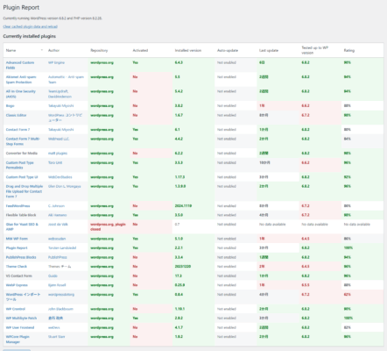The image size is (387, 351).
Task: Click the sort arrow in the Name header
Action: [42, 50]
